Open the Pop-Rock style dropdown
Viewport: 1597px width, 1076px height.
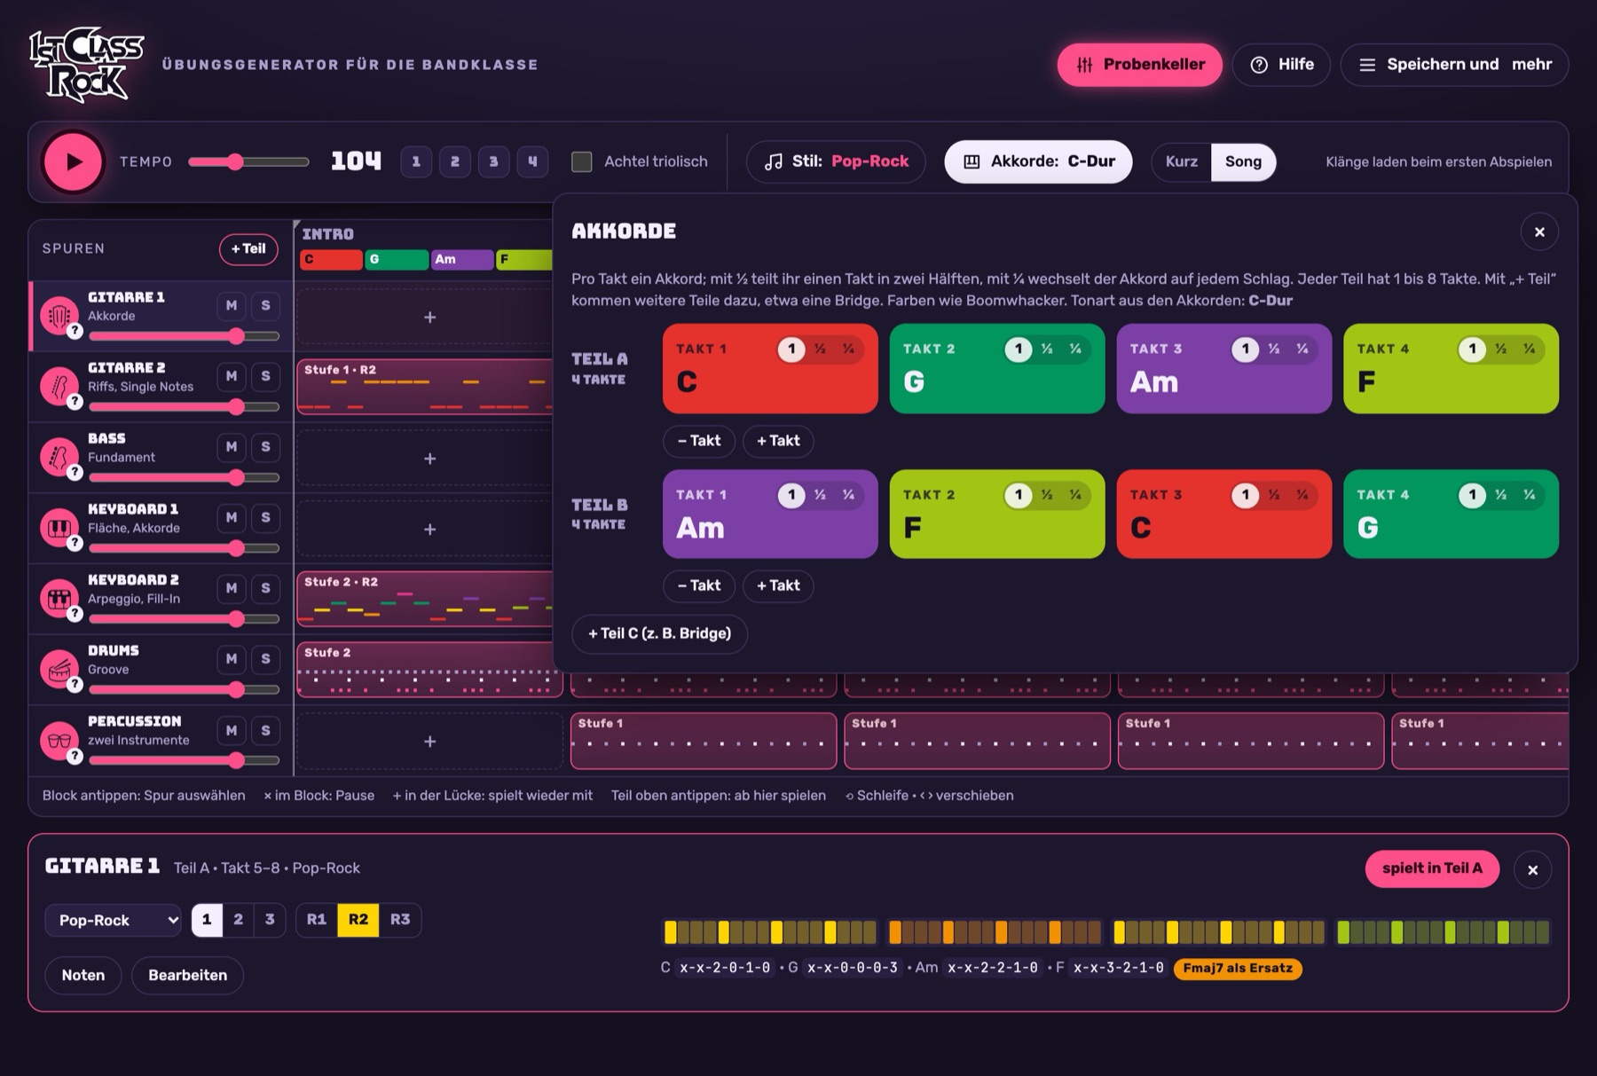[114, 920]
